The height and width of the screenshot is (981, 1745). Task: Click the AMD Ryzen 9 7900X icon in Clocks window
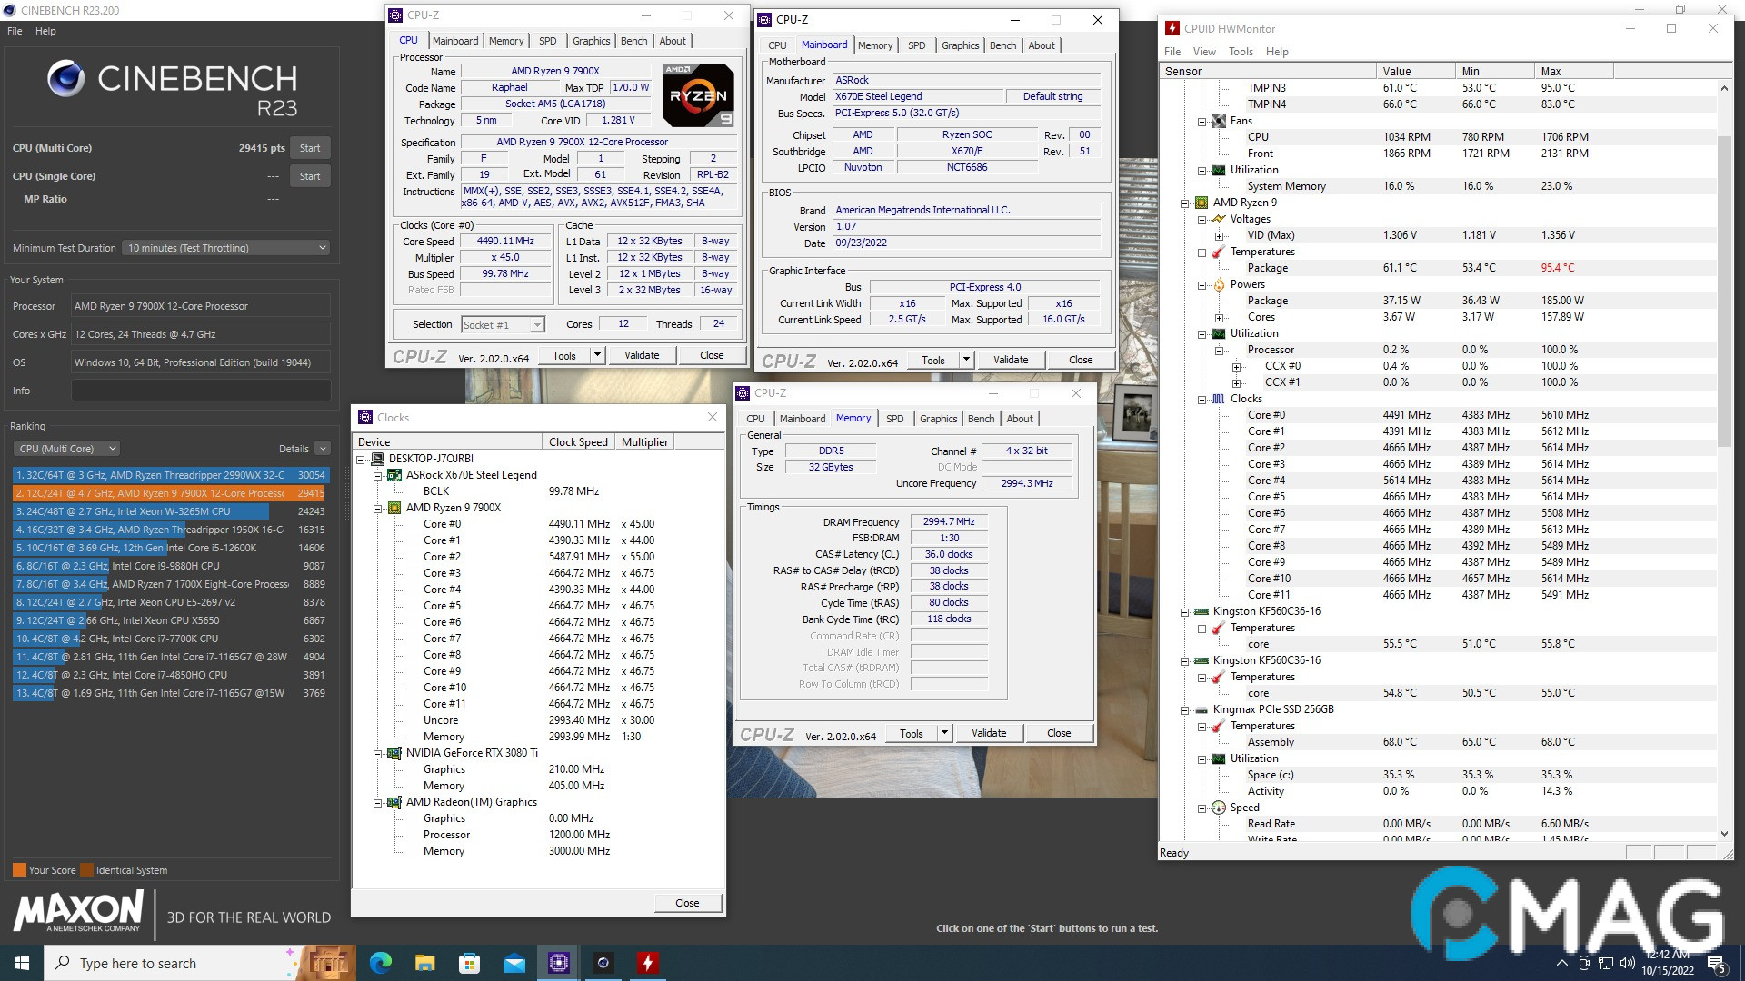(394, 508)
